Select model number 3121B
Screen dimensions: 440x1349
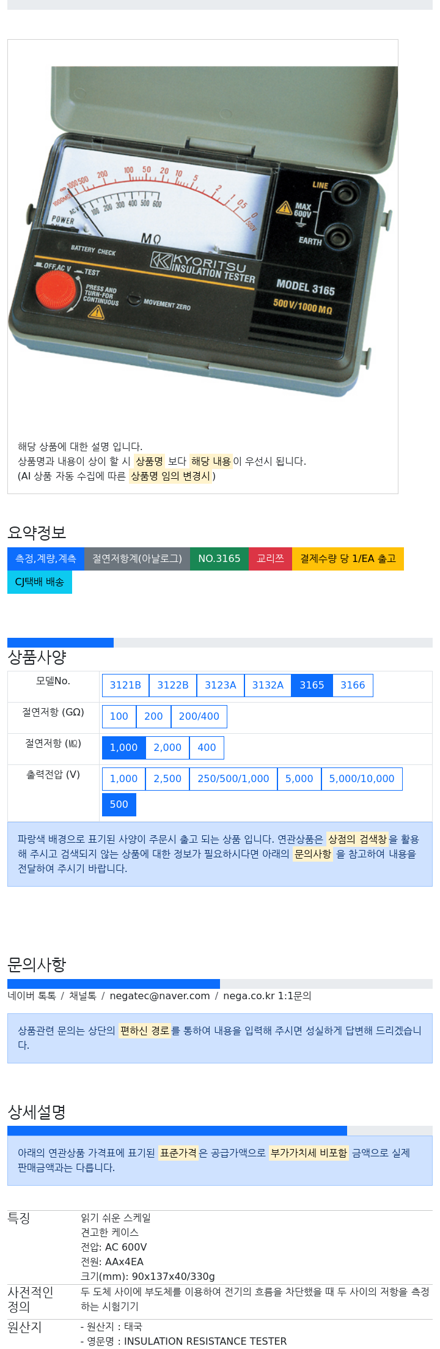tap(125, 685)
